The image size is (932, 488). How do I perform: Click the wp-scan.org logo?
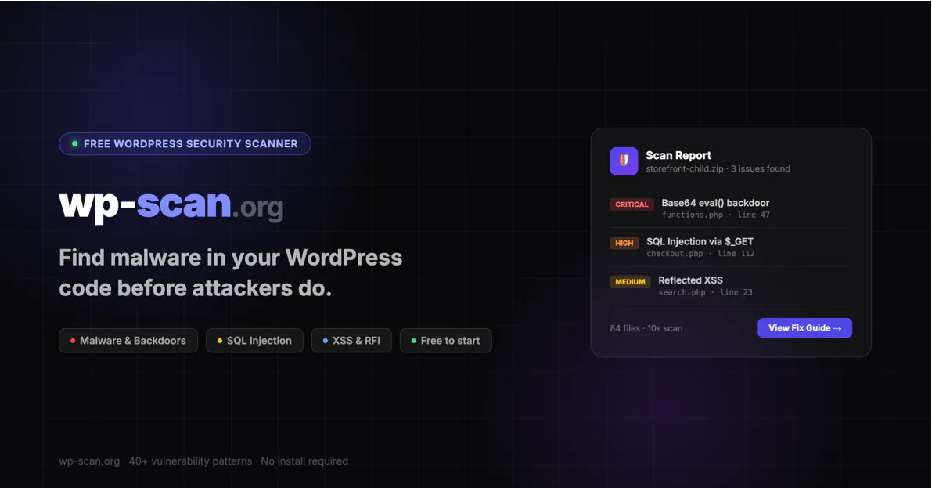pos(171,206)
